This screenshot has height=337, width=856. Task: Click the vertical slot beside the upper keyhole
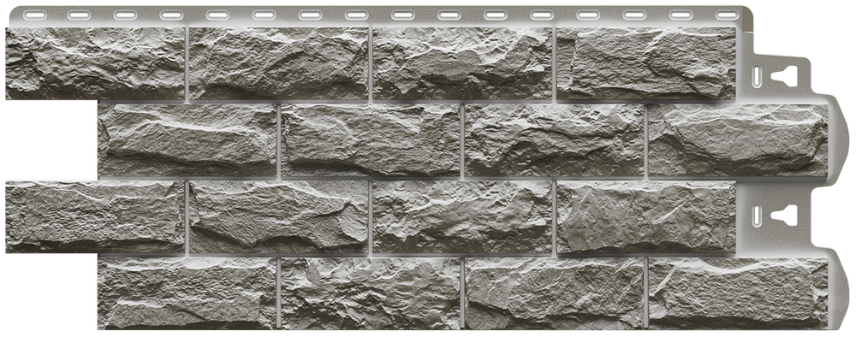pyautogui.click(x=757, y=77)
